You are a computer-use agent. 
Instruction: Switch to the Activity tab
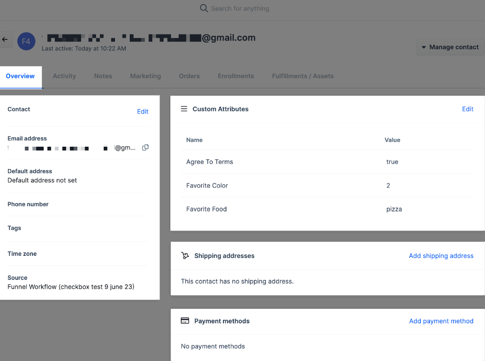pyautogui.click(x=64, y=76)
